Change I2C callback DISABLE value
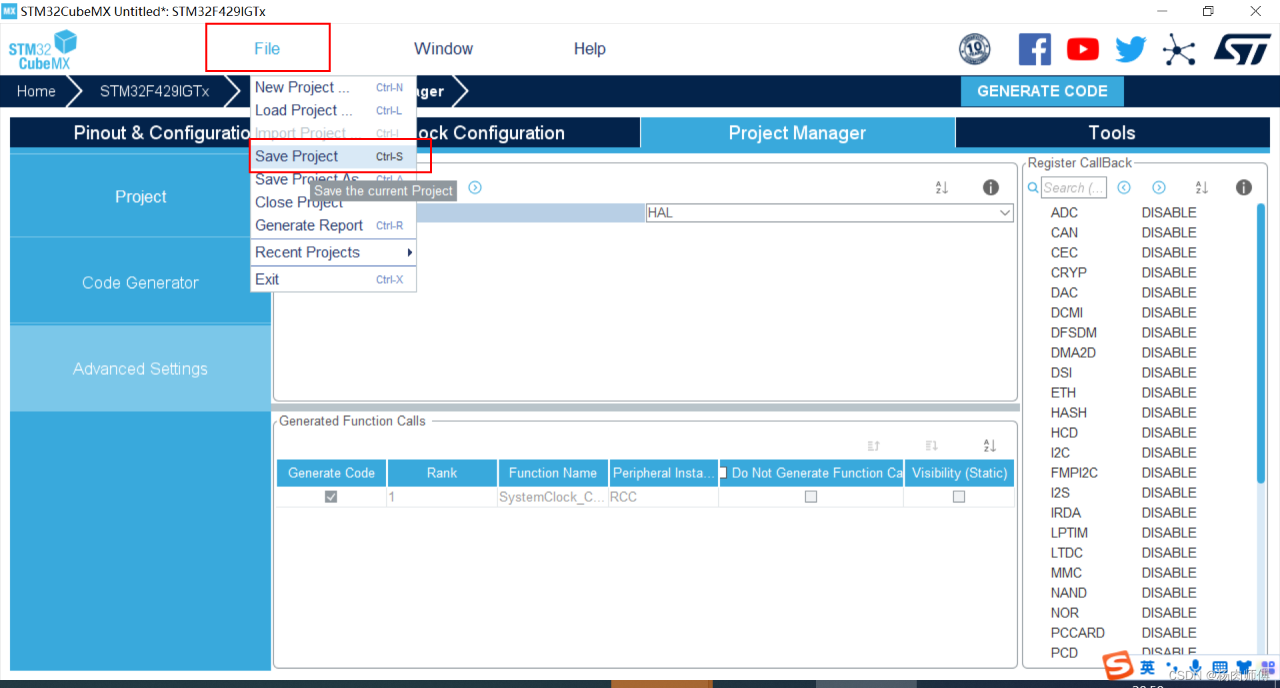This screenshot has width=1280, height=688. click(x=1169, y=453)
